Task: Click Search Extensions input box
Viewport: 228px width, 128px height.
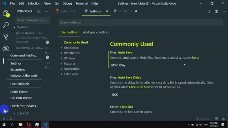Action: click(x=33, y=20)
